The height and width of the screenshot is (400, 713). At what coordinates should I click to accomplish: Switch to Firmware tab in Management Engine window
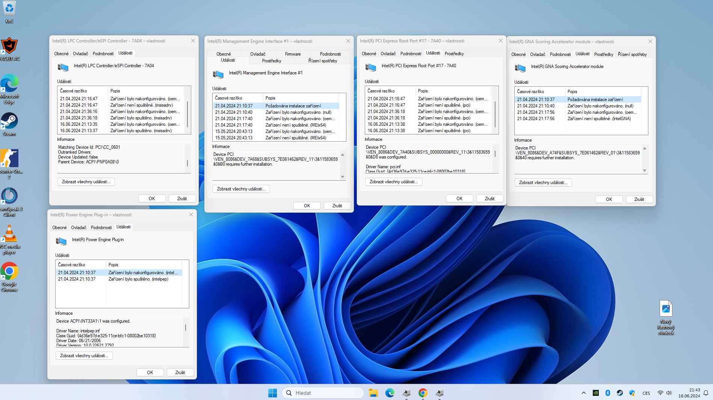point(293,54)
